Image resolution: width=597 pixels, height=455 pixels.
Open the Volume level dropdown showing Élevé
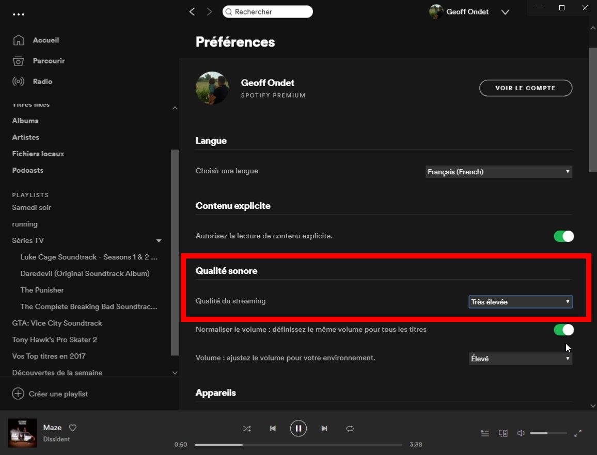point(521,359)
